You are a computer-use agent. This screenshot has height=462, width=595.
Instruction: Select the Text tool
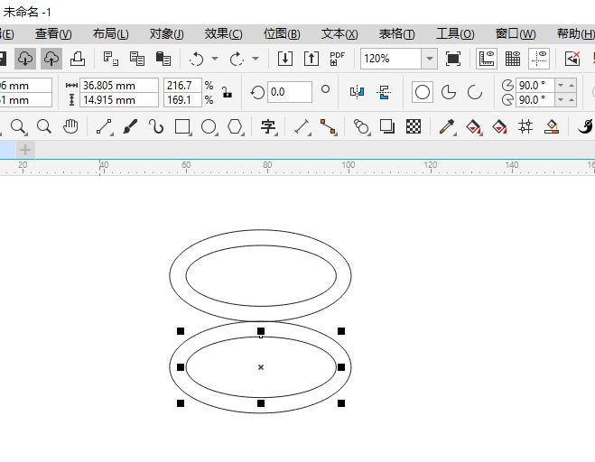pos(268,126)
